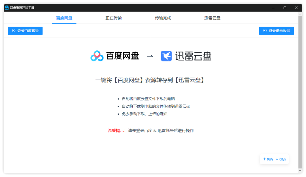Click the scrollbar up arrow

coord(300,14)
